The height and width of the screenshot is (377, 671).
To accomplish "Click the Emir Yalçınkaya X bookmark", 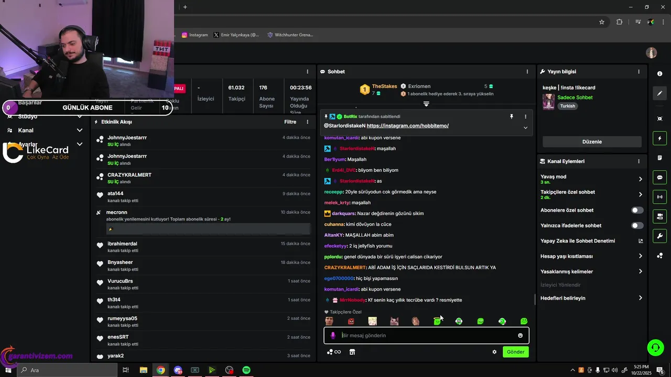I will click(x=236, y=35).
